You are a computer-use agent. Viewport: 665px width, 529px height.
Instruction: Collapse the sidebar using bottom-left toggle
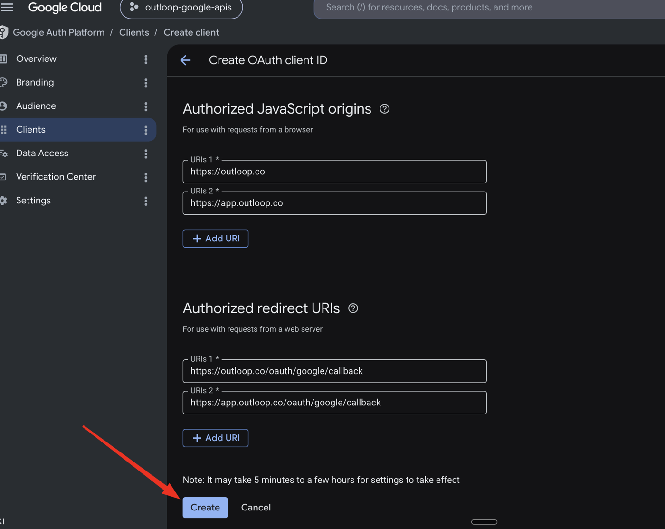tap(2, 521)
